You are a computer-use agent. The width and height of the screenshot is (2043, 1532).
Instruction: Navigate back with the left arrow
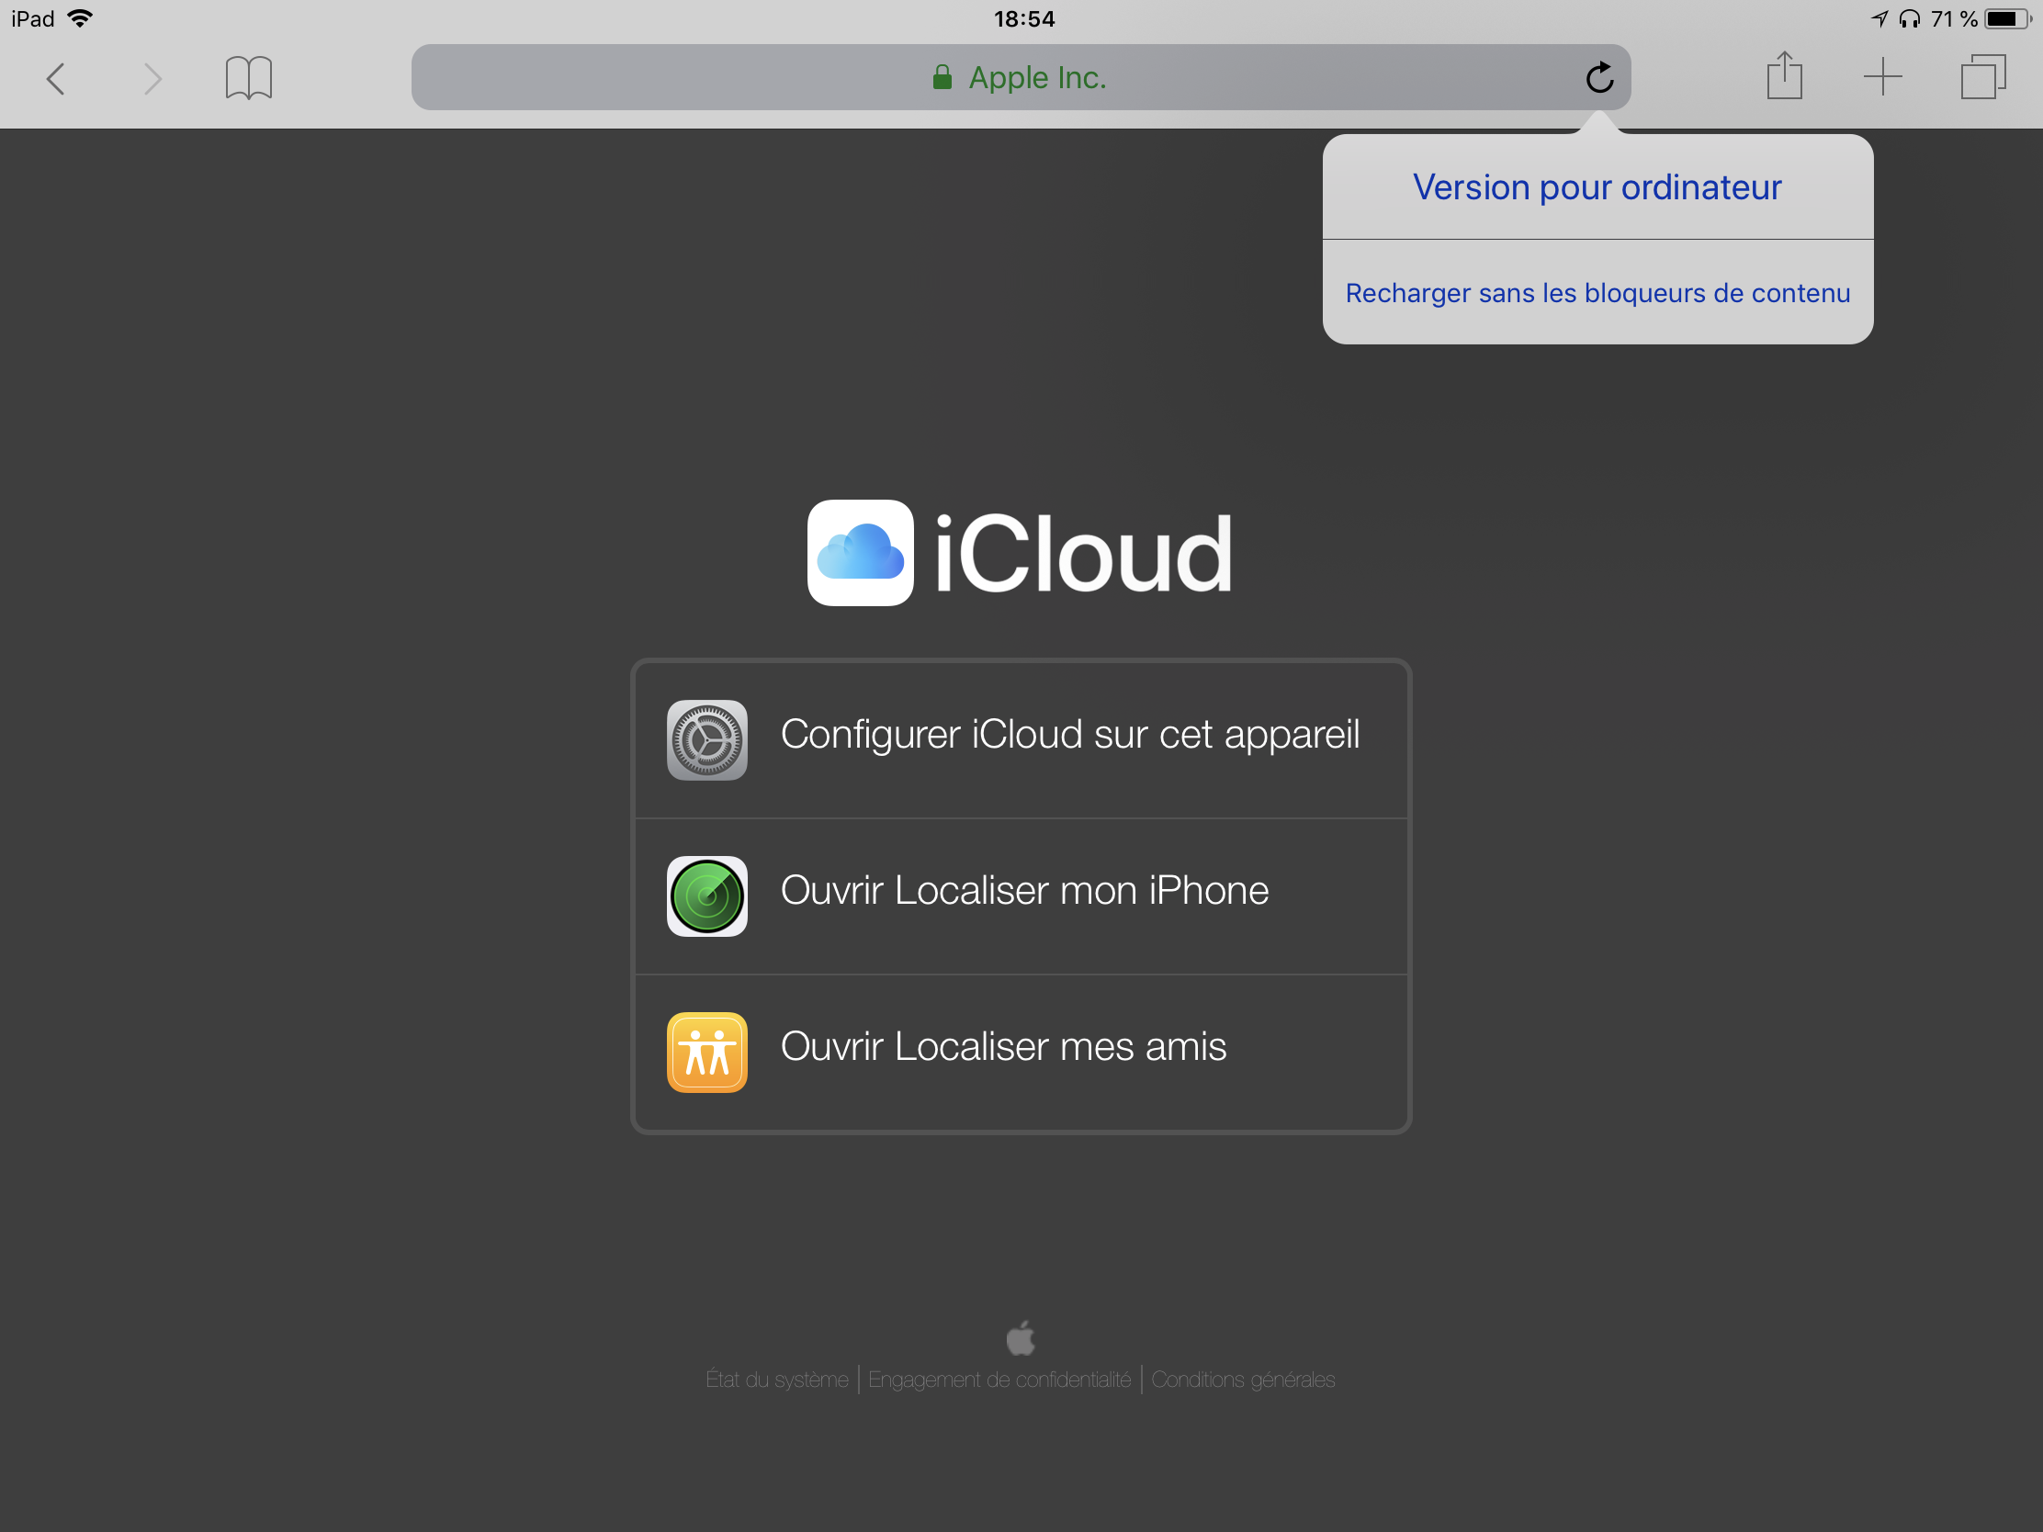tap(56, 77)
